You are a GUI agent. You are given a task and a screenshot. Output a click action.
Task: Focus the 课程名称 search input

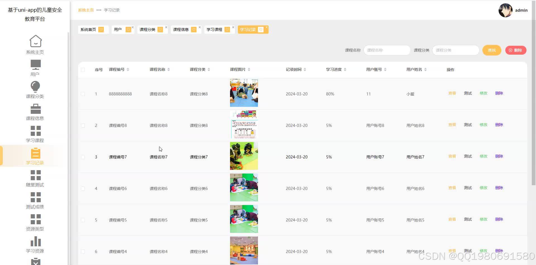coord(387,50)
